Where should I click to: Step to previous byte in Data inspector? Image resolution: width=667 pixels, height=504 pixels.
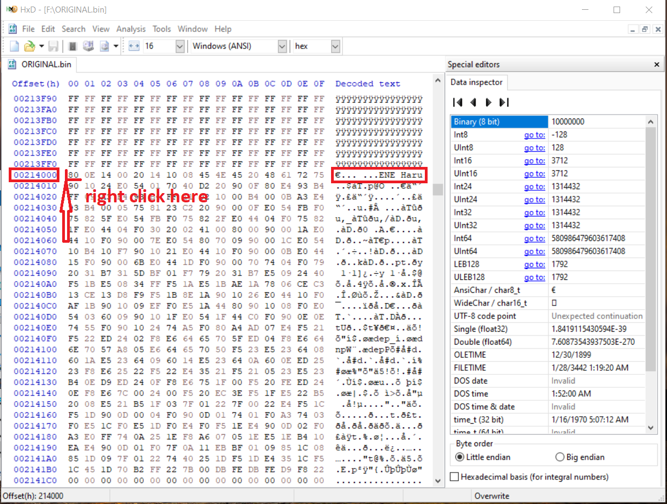coord(473,102)
